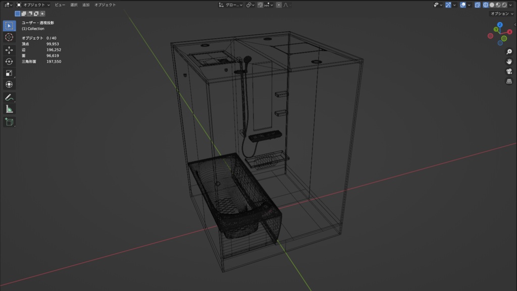
Task: Activate the Transform tool
Action: 9,85
